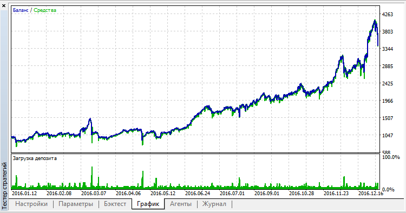
Task: Click the Средства legend label
Action: pos(45,10)
